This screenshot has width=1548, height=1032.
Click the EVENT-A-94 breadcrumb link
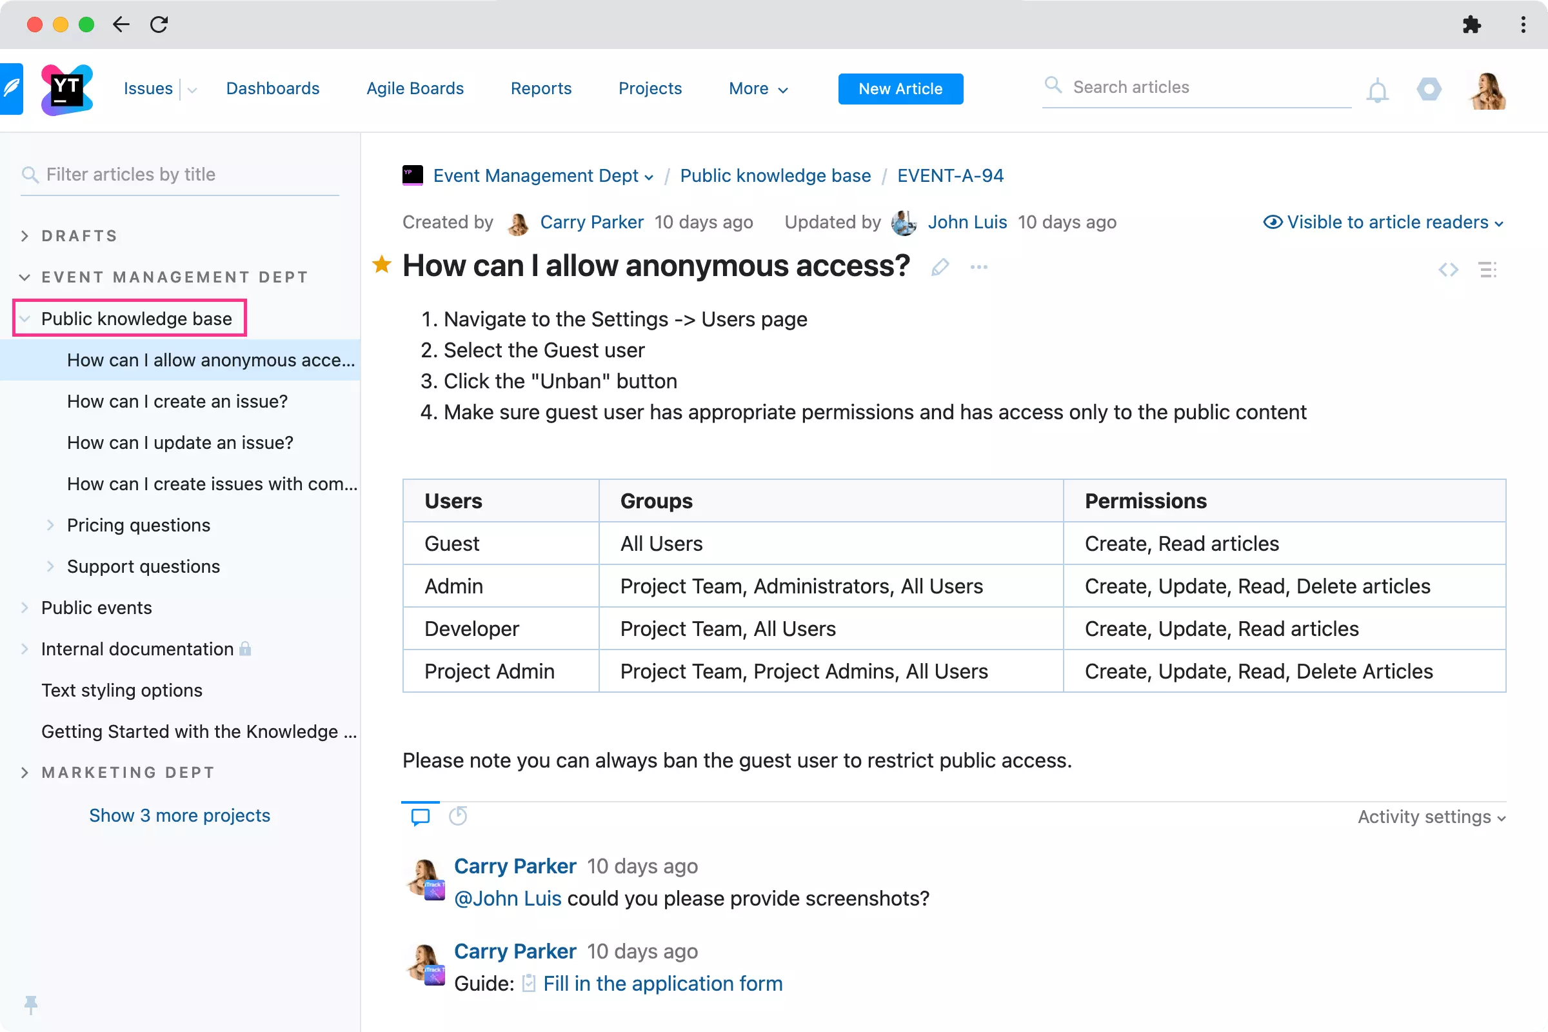(950, 175)
